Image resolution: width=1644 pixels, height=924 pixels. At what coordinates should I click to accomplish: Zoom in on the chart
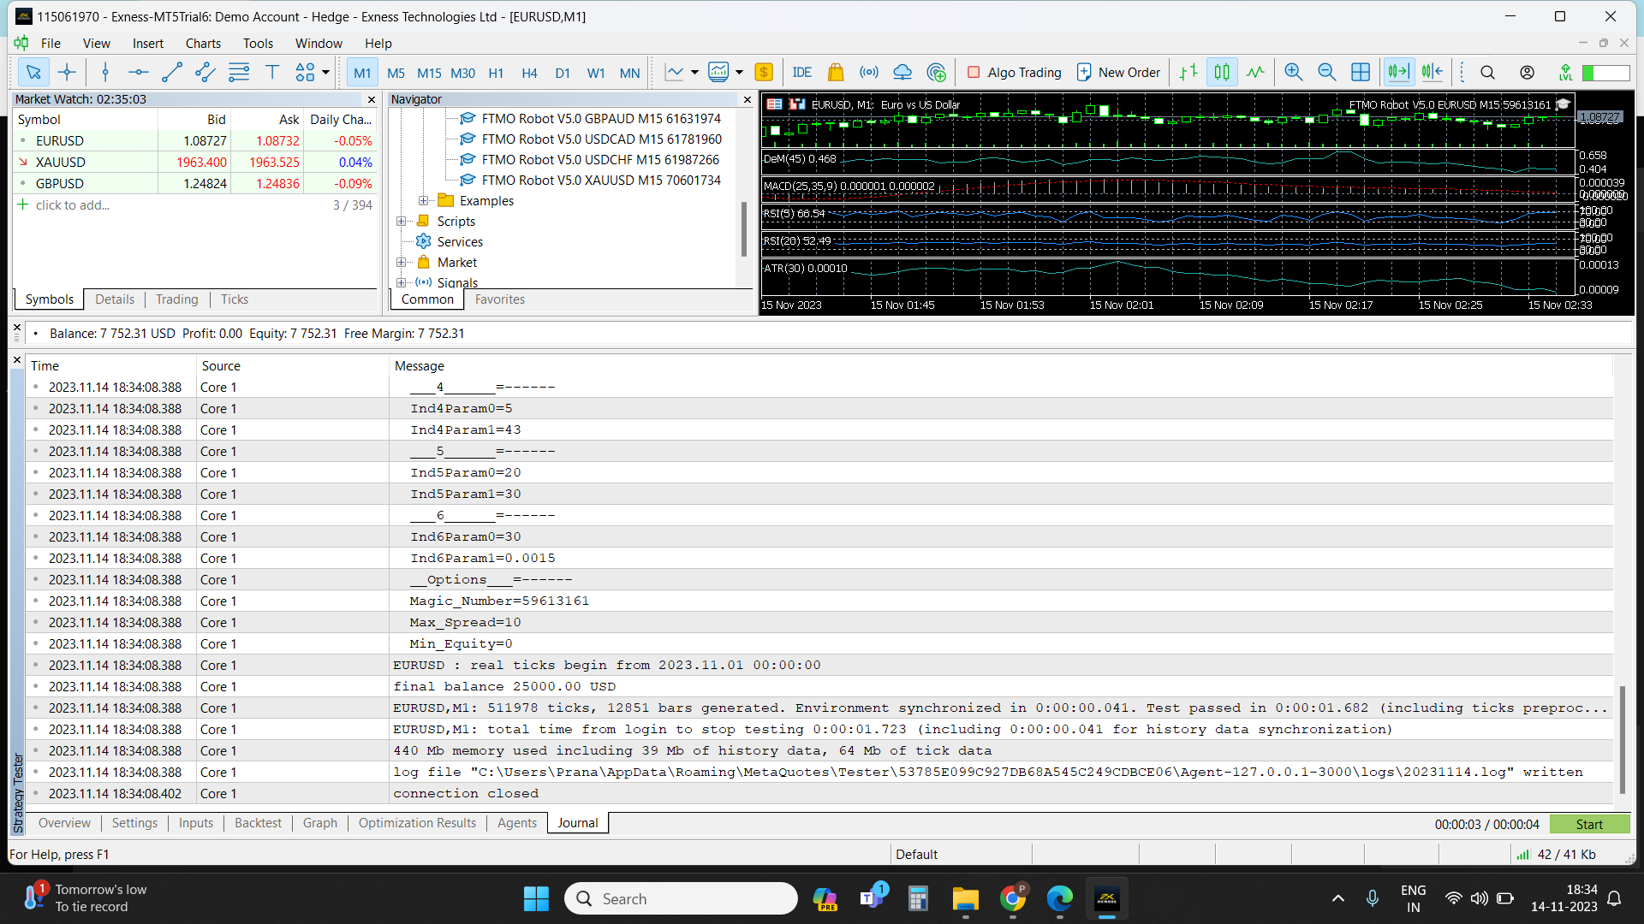point(1294,73)
